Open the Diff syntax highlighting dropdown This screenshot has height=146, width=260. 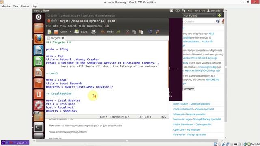pos(104,117)
